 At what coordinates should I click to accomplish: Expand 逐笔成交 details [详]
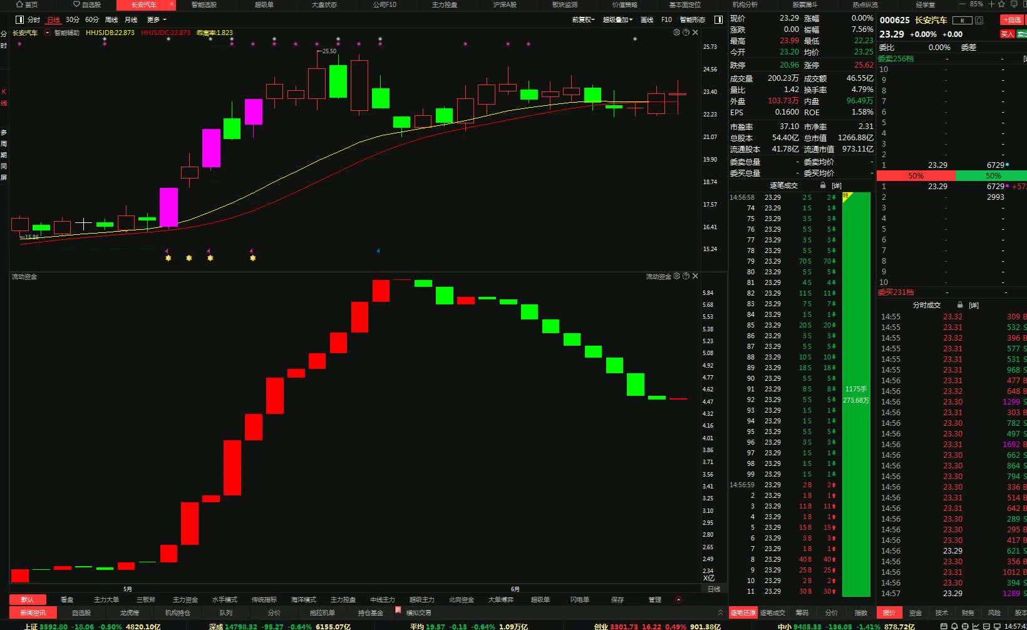pos(837,185)
